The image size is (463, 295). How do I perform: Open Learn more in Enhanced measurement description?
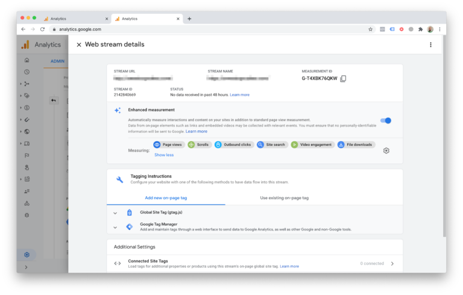[197, 132]
